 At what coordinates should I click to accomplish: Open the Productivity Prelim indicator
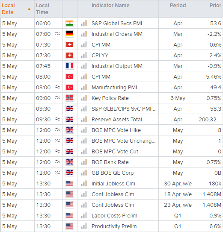114,226
